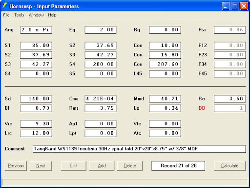Select the S3 field in the F23 row
The image size is (250, 188).
point(101,55)
